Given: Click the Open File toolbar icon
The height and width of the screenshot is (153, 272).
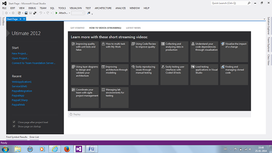Looking at the screenshot, I should [26, 13].
